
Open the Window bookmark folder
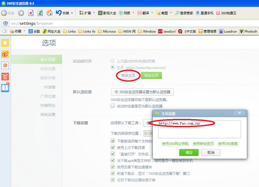pos(147,31)
